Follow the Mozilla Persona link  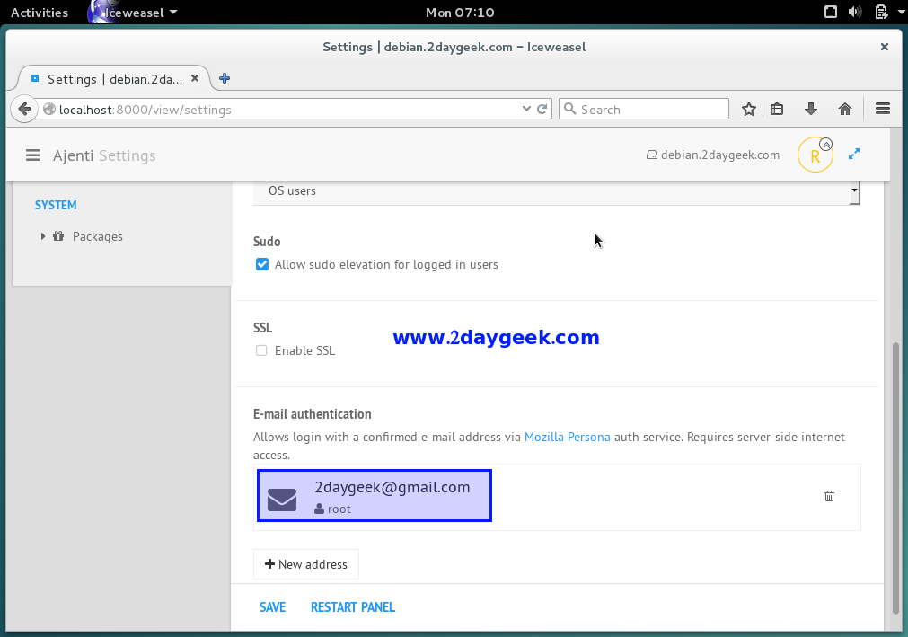[x=567, y=437]
